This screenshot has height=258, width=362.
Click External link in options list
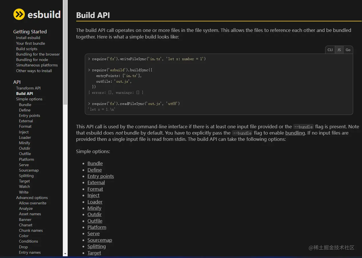pyautogui.click(x=96, y=182)
